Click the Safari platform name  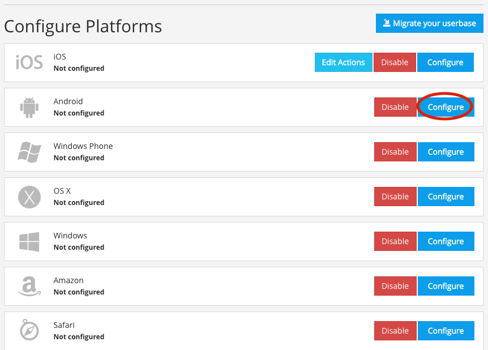coord(64,325)
